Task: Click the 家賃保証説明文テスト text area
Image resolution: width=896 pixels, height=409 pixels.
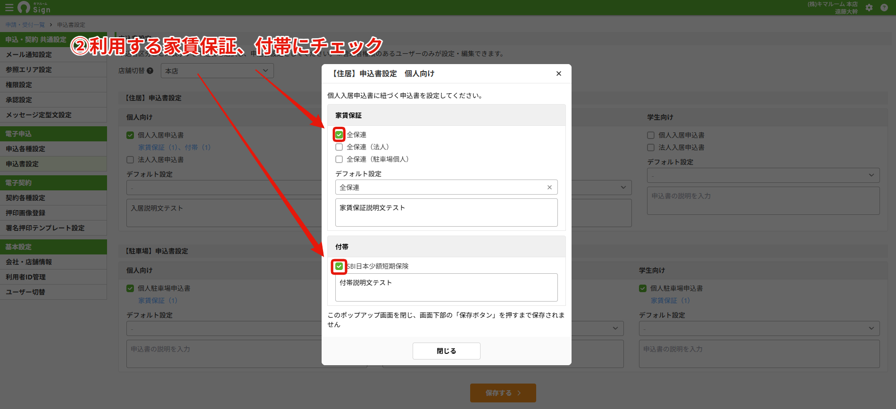Action: (447, 213)
